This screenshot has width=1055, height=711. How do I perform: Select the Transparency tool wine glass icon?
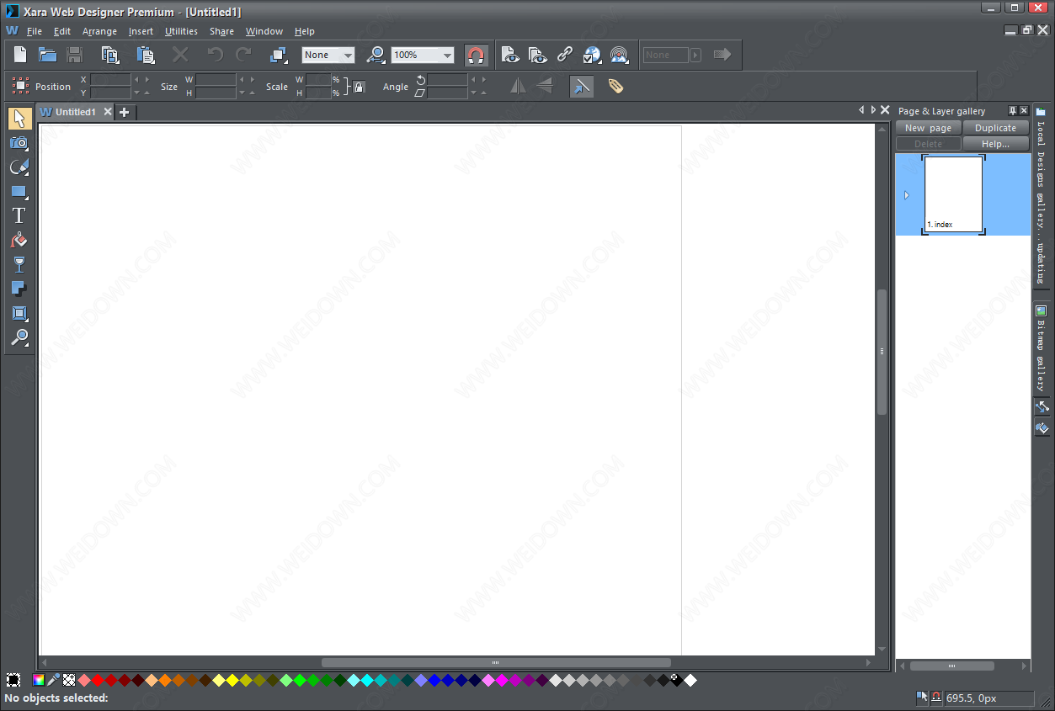19,265
